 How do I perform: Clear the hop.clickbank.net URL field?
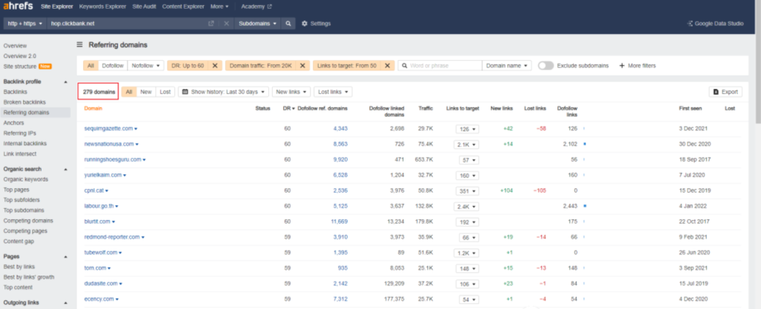pyautogui.click(x=226, y=23)
